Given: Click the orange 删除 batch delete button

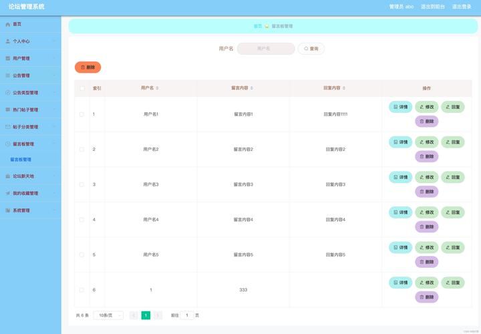Looking at the screenshot, I should pyautogui.click(x=88, y=67).
